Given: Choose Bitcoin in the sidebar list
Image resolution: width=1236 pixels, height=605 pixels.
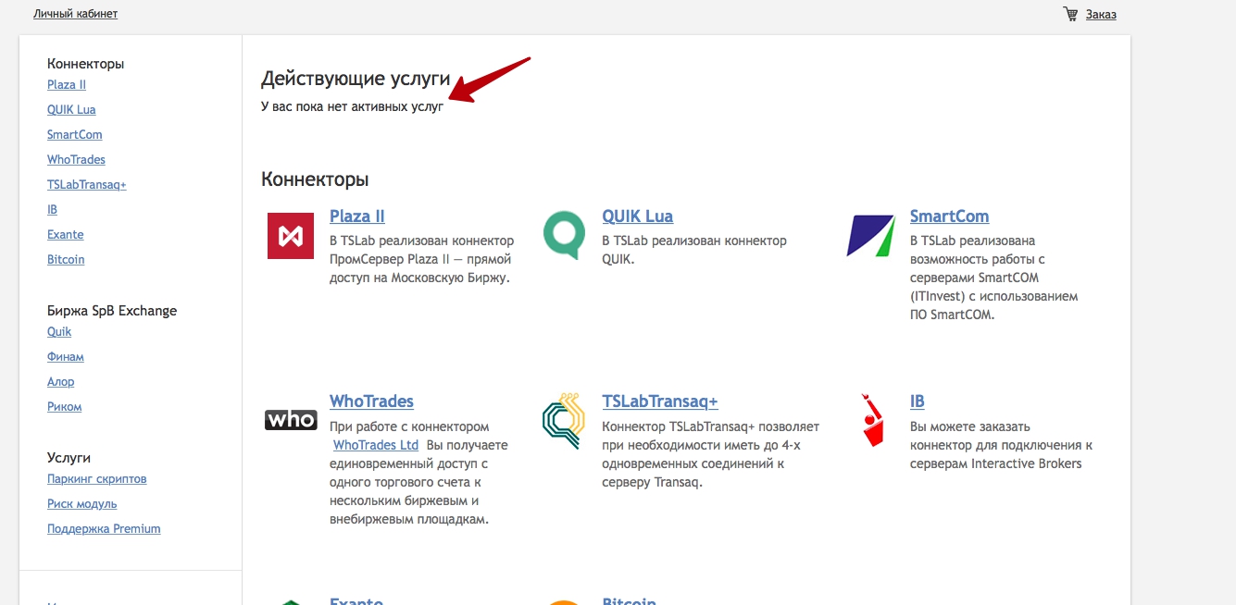Looking at the screenshot, I should (66, 260).
